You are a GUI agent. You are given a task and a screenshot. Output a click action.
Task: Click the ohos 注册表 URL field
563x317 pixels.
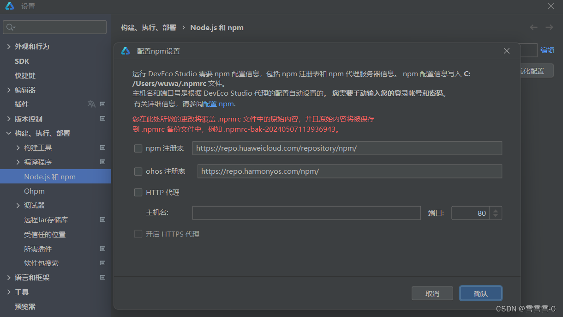click(350, 171)
